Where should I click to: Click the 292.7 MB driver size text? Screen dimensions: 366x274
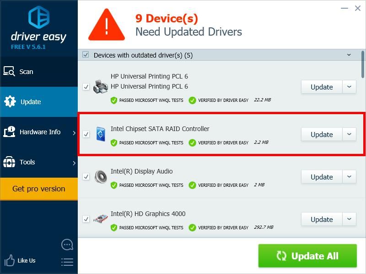264,227
